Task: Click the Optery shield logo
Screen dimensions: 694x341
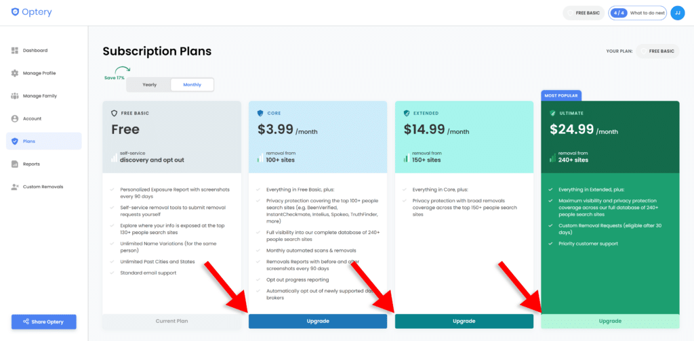Action: (15, 12)
